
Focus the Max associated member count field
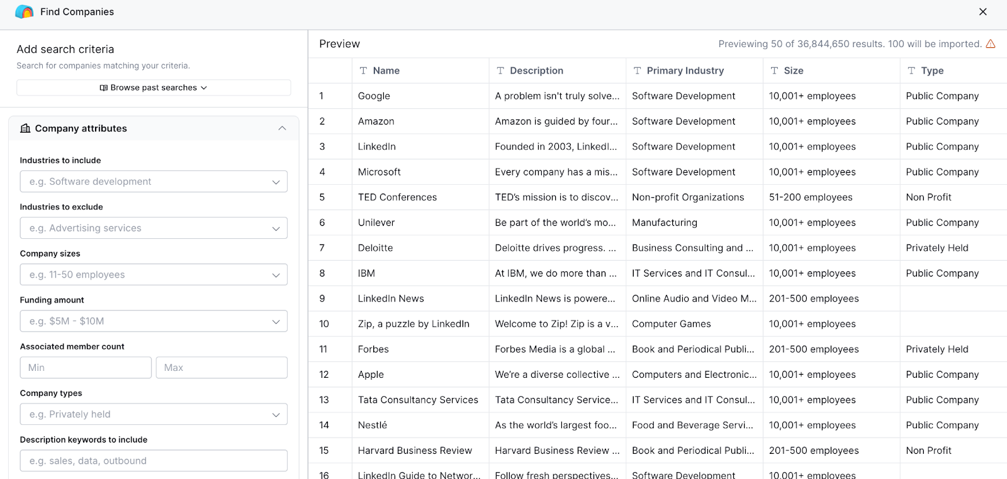tap(222, 368)
